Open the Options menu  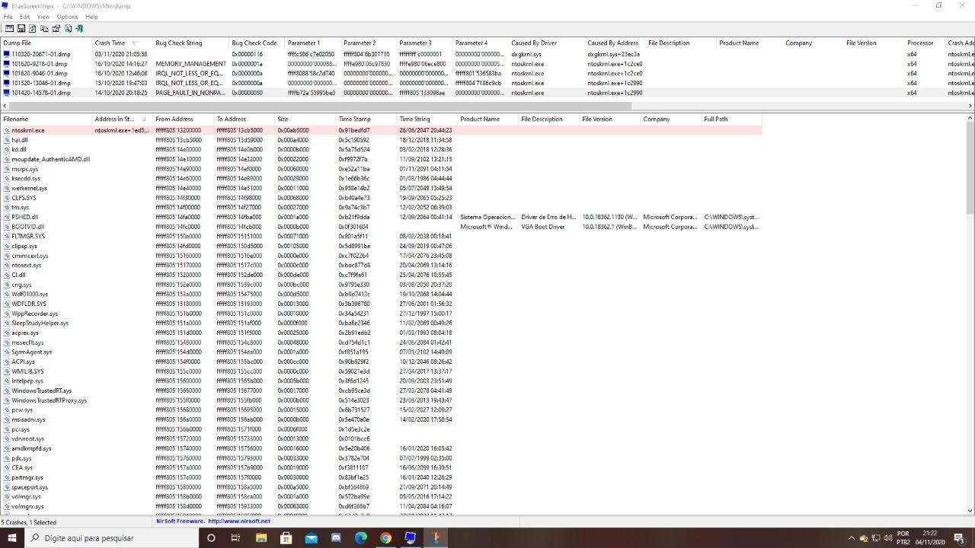(67, 17)
